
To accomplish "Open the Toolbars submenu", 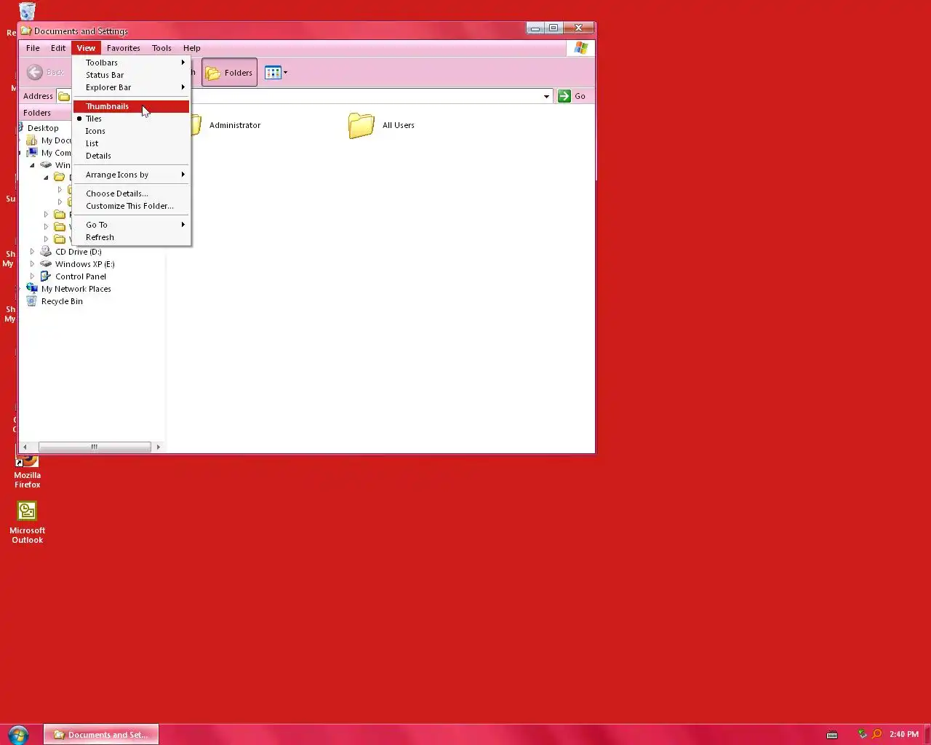I will point(131,63).
